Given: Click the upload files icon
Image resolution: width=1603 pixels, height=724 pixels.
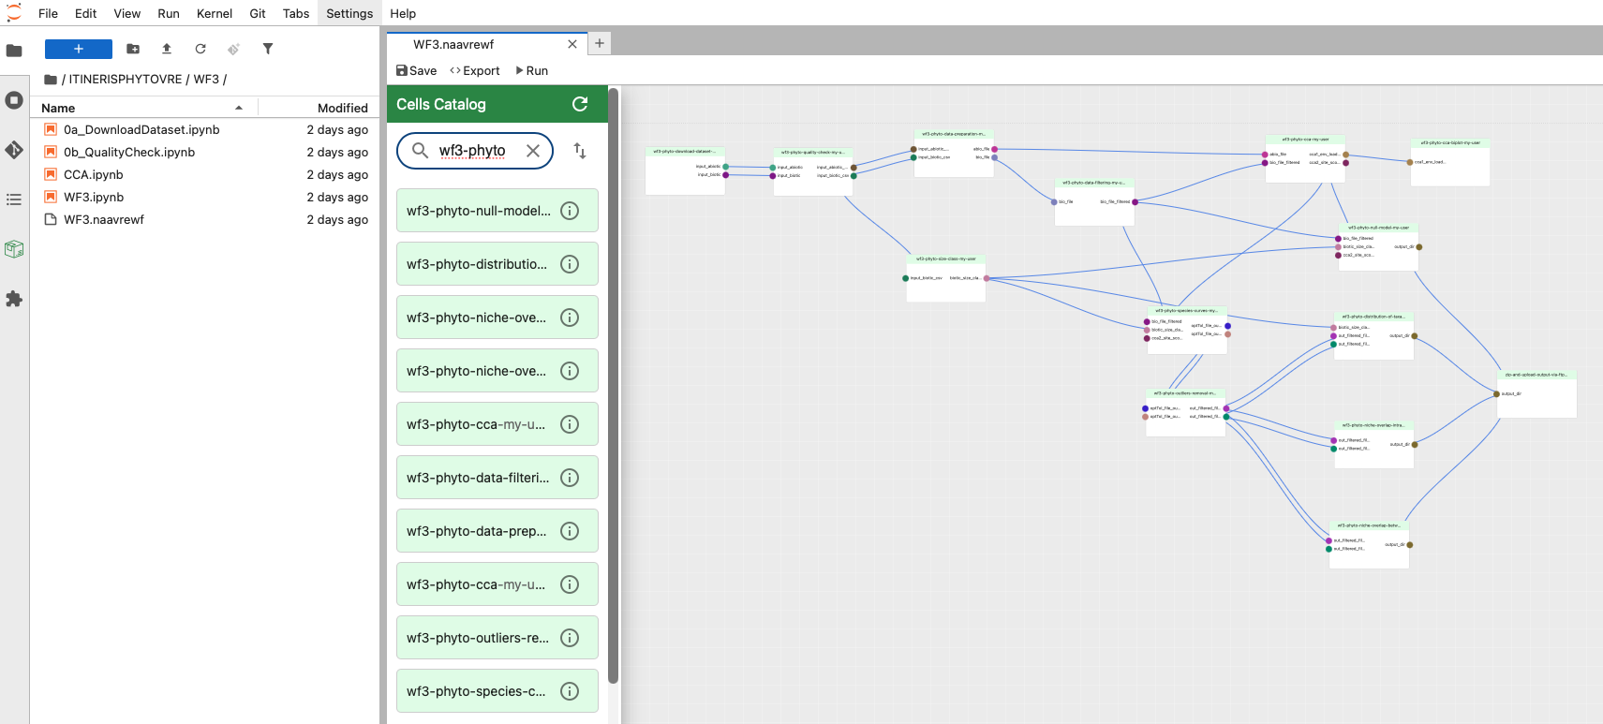Looking at the screenshot, I should [x=167, y=49].
